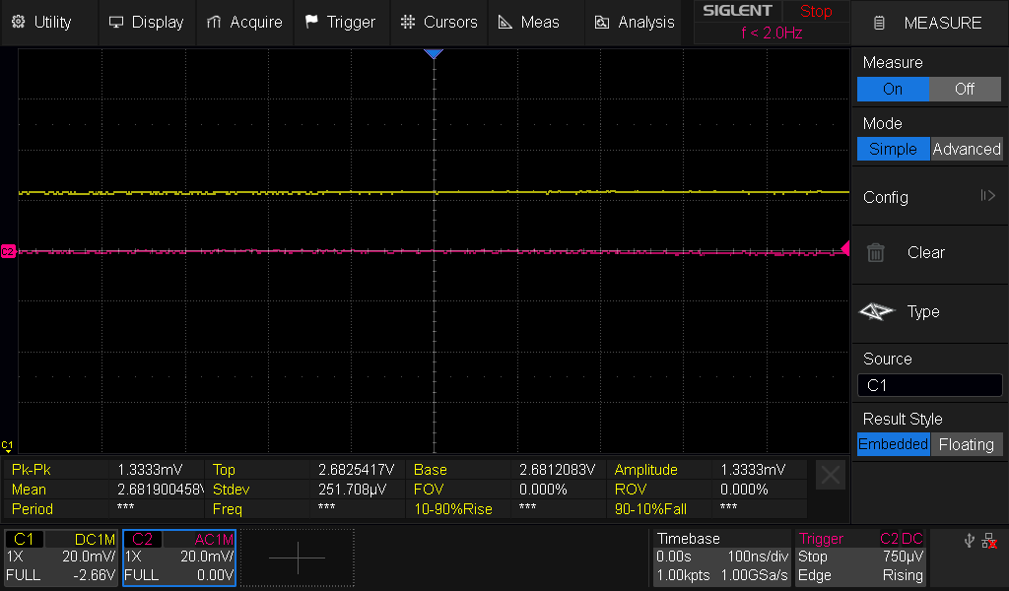Click the trigger position marker at top
1009x591 pixels.
coord(434,54)
